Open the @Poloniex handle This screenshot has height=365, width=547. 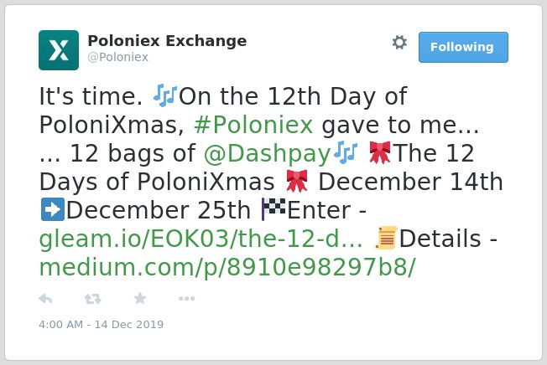[x=118, y=57]
